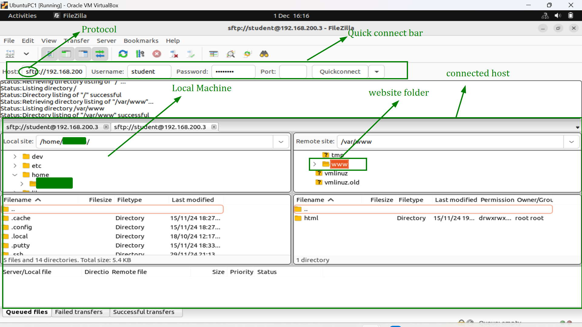Open the session tab list dropdown arrow
Screen dimensions: 582x327
click(577, 127)
